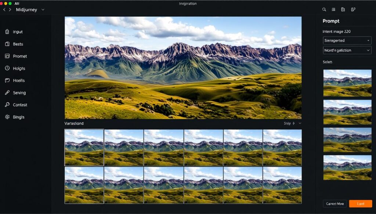Click the list view icon in the toolbar

point(333,9)
